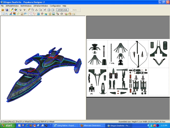Toggle the colored texture cube icon

click(16, 10)
